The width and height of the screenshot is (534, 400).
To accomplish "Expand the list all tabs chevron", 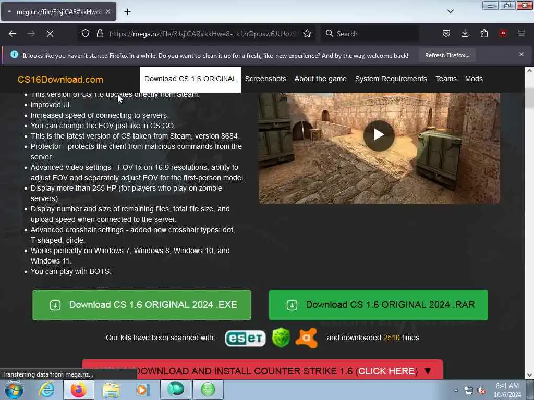I will (x=451, y=11).
